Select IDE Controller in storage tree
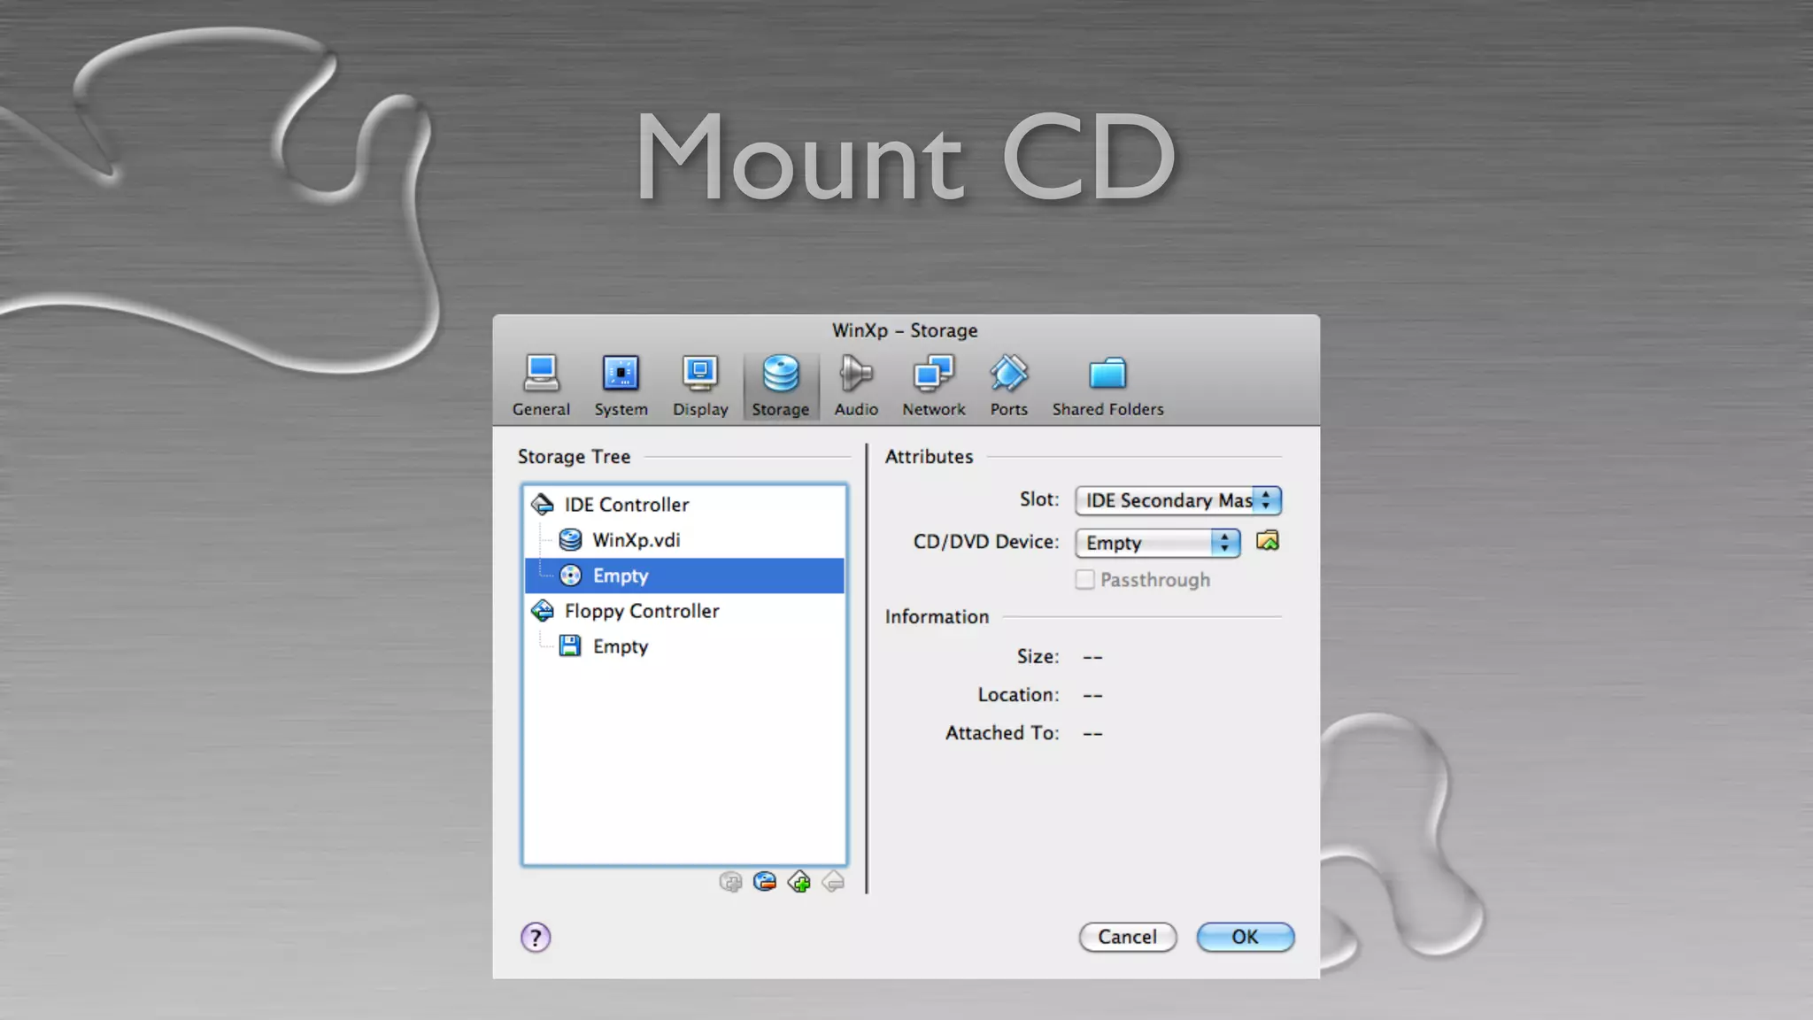The height and width of the screenshot is (1020, 1813). [x=684, y=505]
